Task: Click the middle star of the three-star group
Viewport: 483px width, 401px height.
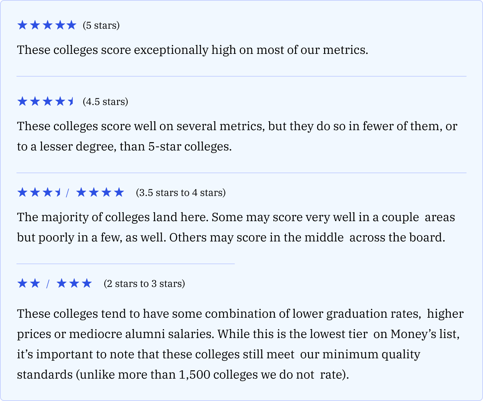Action: click(x=74, y=283)
